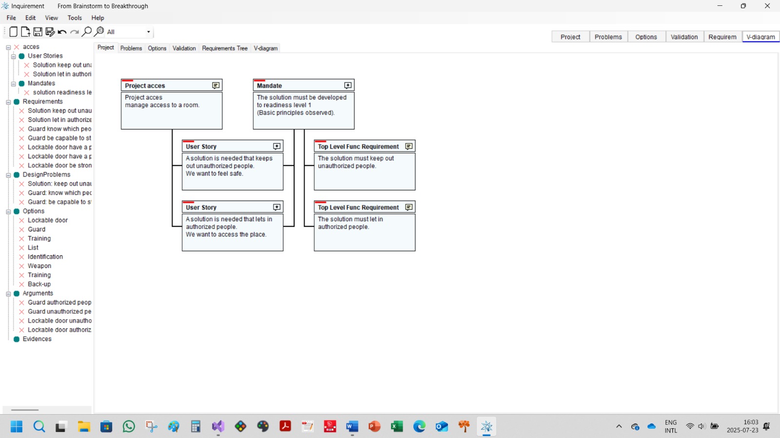The height and width of the screenshot is (438, 780).
Task: Collapse the Arguments tree node
Action: pyautogui.click(x=8, y=294)
